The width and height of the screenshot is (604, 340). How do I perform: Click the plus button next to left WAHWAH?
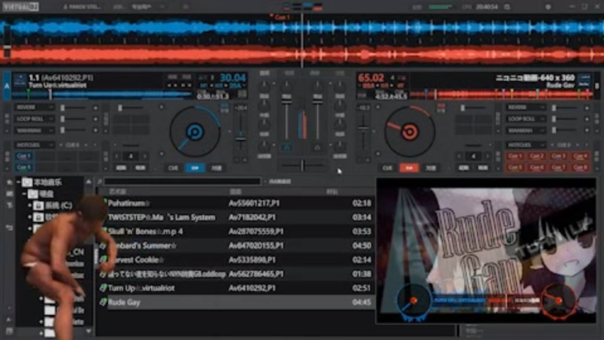click(95, 131)
